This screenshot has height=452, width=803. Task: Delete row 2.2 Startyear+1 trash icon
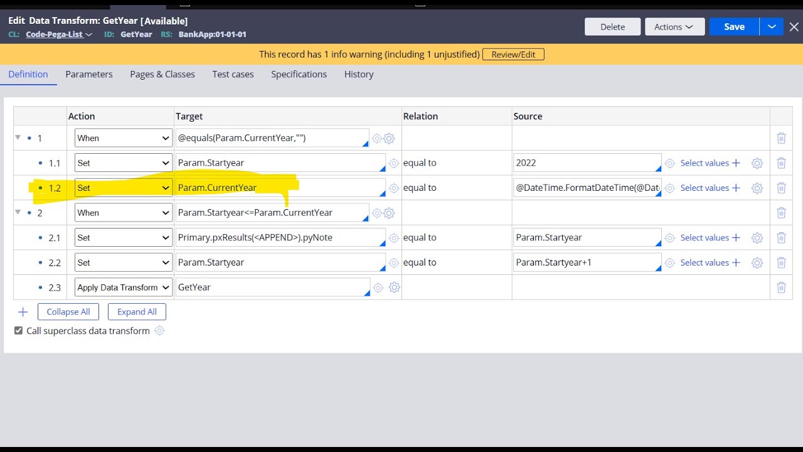click(781, 262)
